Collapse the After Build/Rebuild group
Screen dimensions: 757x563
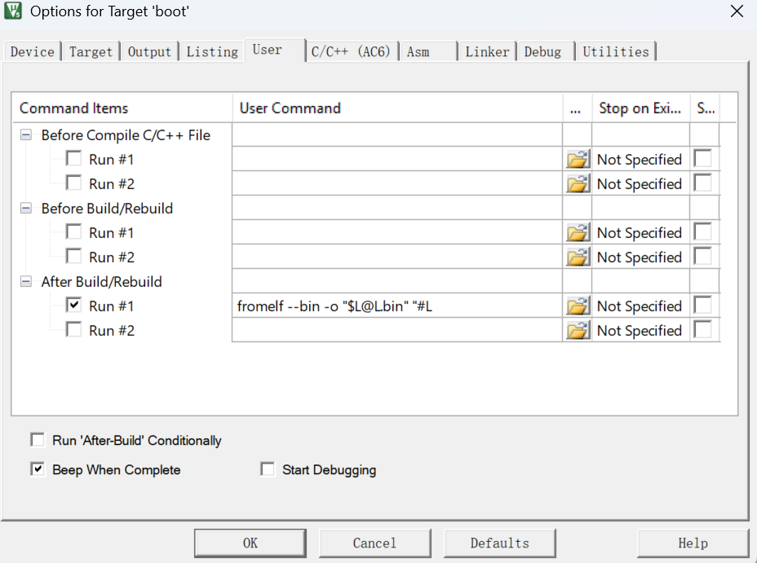pyautogui.click(x=27, y=282)
